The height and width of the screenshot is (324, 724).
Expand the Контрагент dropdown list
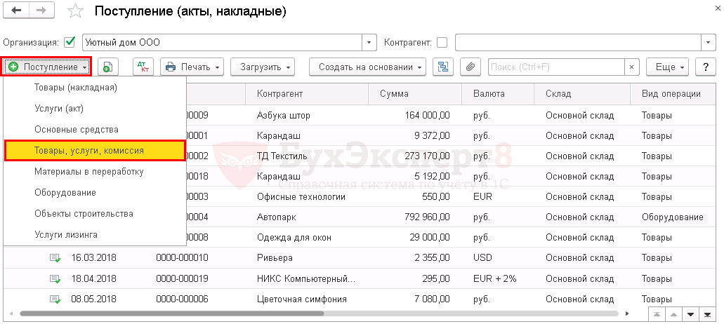click(707, 43)
